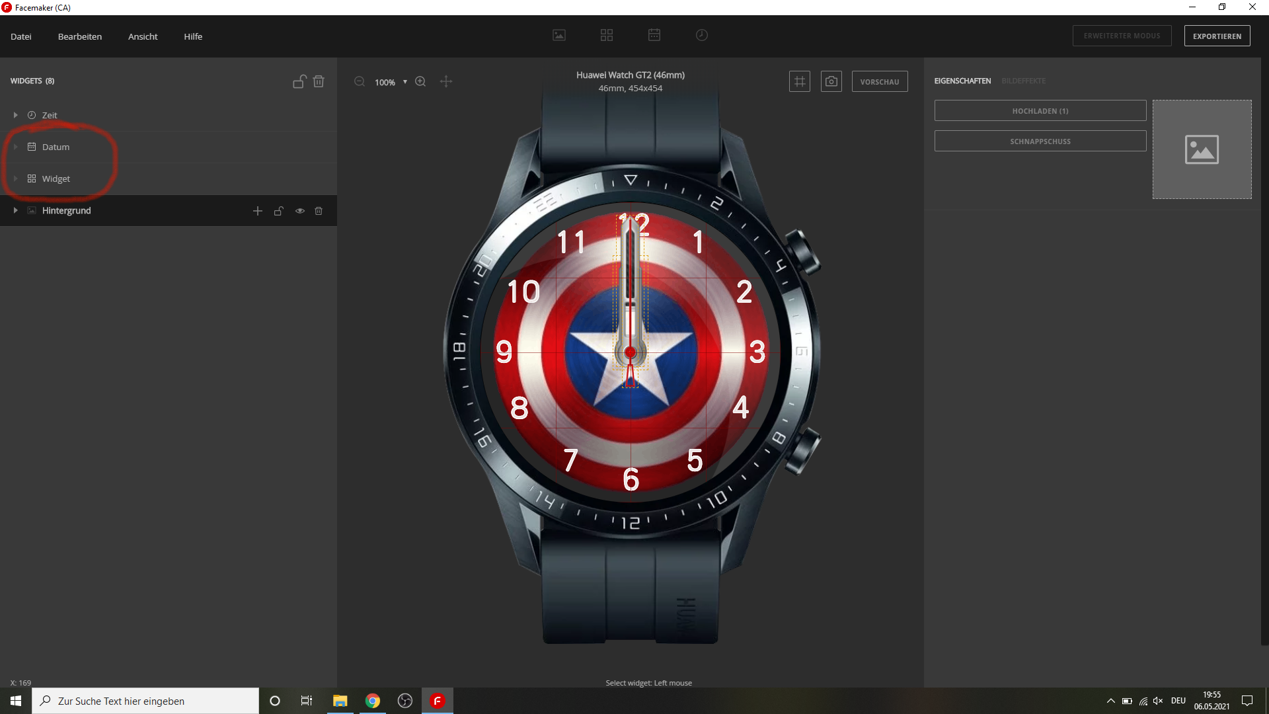Expand the Datum widget group
Viewport: 1269px width, 714px height.
[15, 147]
